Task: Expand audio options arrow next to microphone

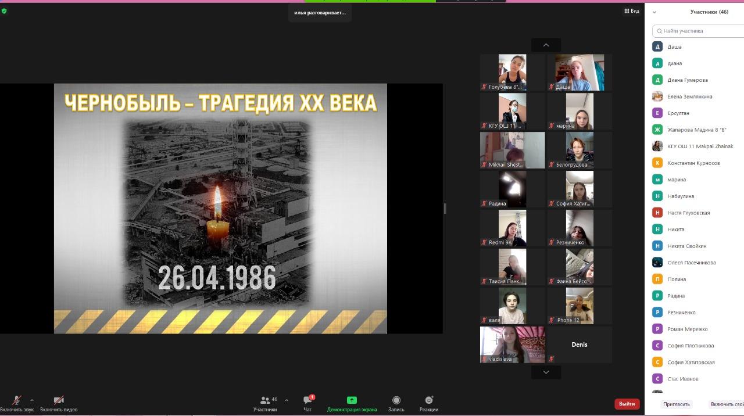Action: point(32,400)
